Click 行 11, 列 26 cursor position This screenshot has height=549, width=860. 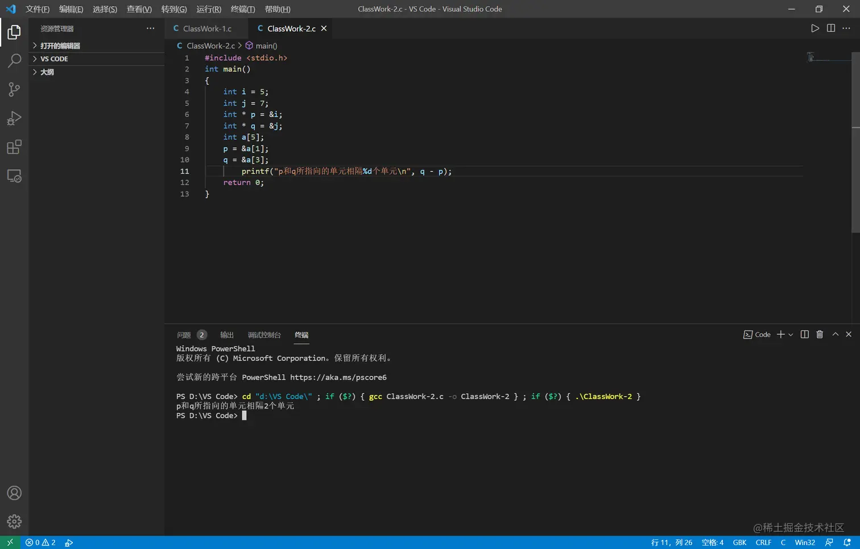click(x=672, y=543)
